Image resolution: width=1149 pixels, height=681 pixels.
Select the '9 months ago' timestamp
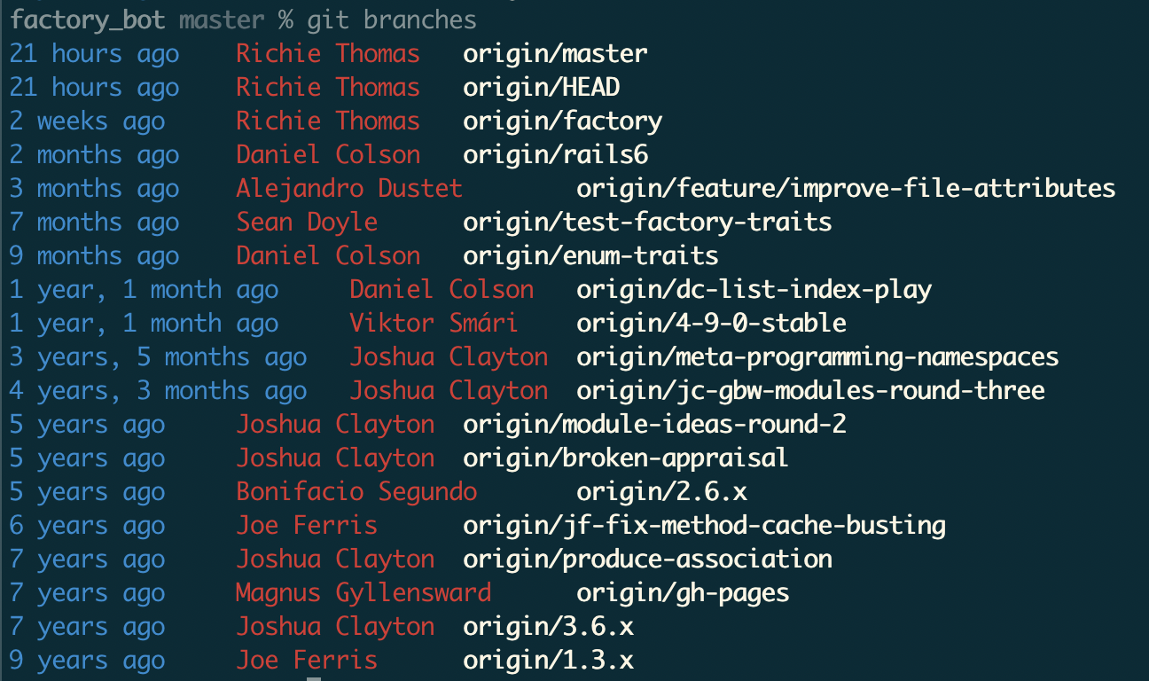pos(94,256)
